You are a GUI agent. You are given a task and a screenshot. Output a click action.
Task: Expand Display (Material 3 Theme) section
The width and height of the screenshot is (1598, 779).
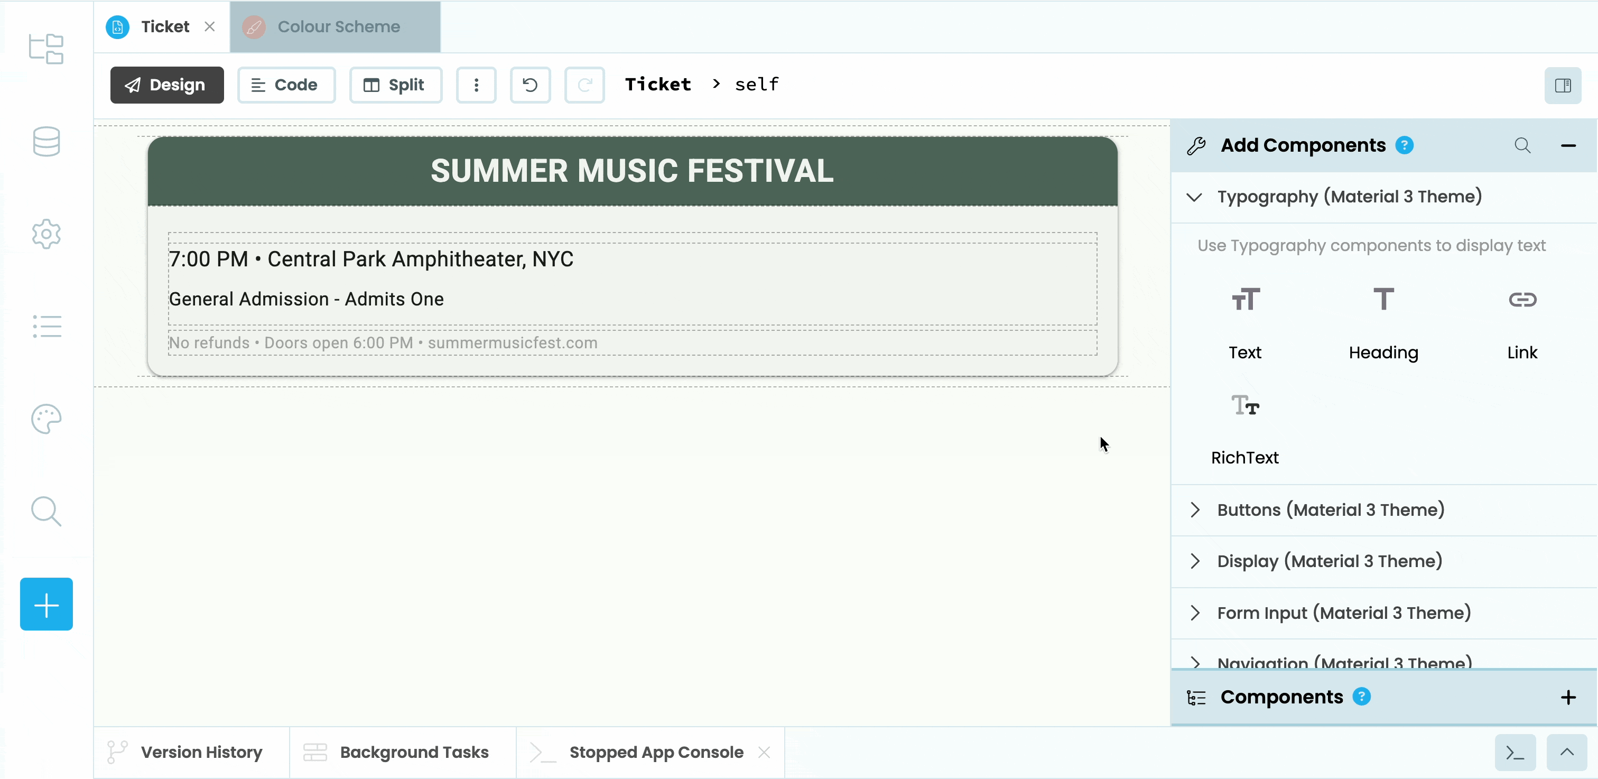coord(1383,562)
